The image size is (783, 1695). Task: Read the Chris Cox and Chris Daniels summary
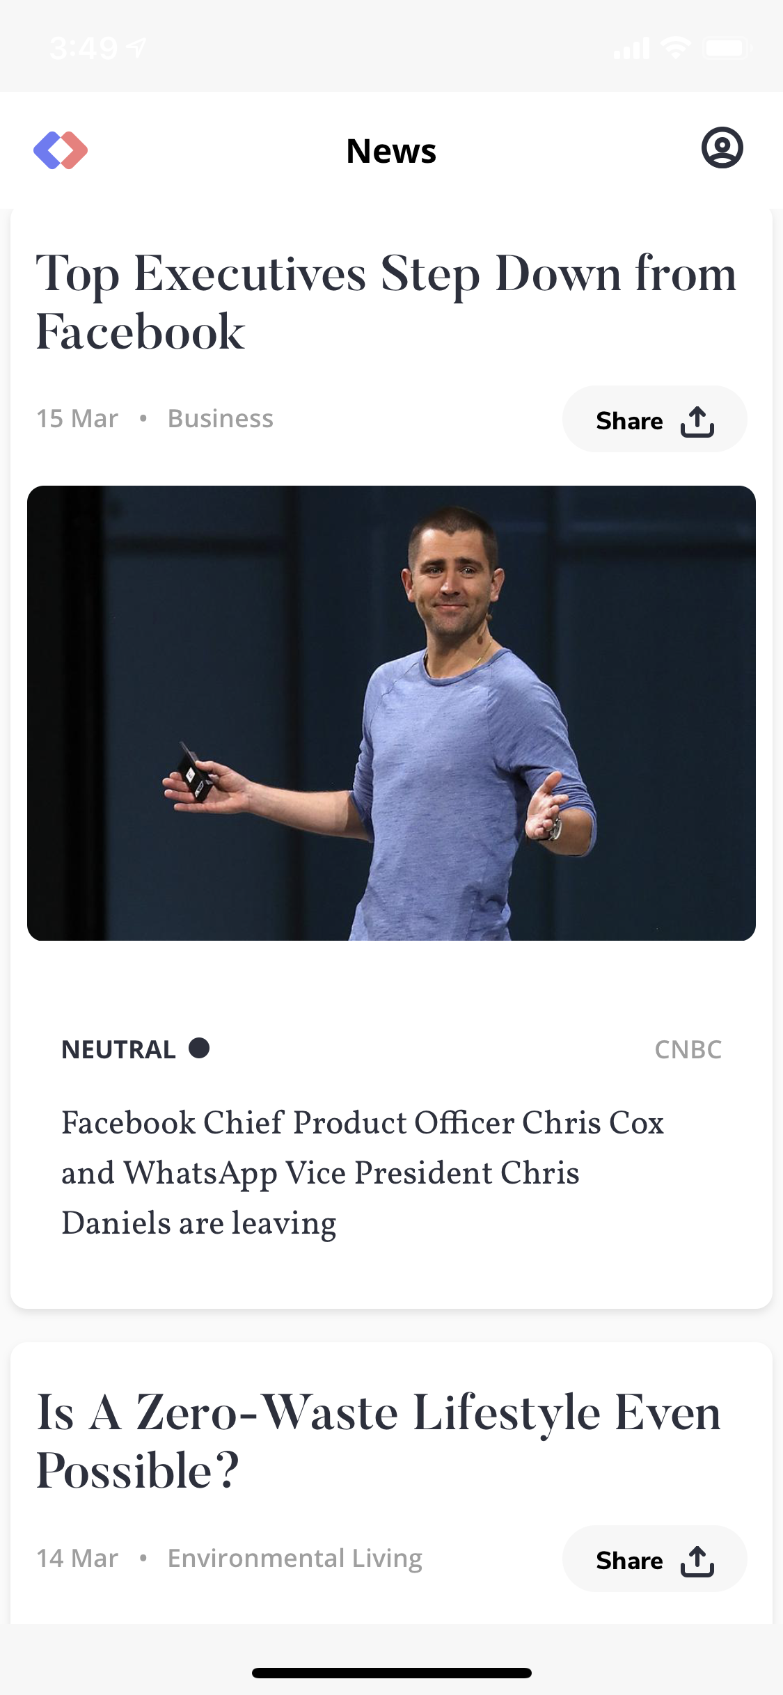pos(362,1173)
